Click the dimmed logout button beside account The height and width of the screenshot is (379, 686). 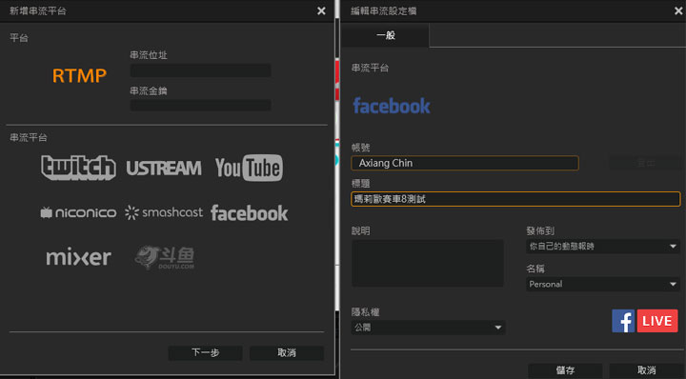645,163
